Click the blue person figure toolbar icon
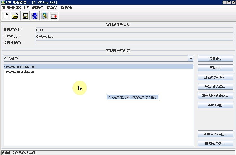 tap(35, 16)
